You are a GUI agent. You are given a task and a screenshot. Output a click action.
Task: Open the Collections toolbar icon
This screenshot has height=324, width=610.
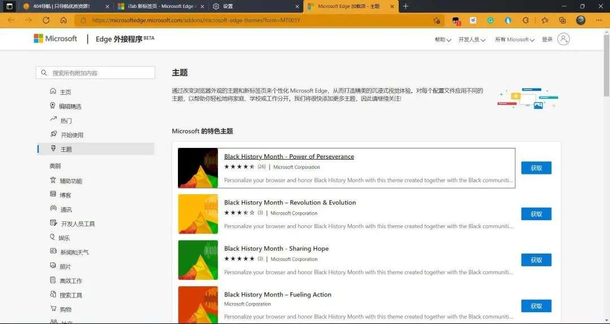[562, 20]
